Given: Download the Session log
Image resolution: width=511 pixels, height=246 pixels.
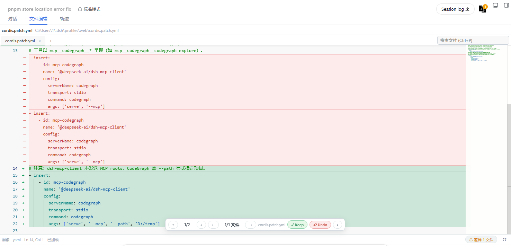Looking at the screenshot, I should (455, 9).
